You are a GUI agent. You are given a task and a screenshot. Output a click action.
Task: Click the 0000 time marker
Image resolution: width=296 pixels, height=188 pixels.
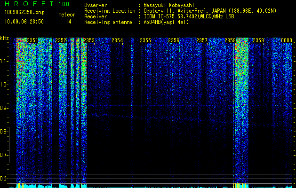(x=287, y=40)
